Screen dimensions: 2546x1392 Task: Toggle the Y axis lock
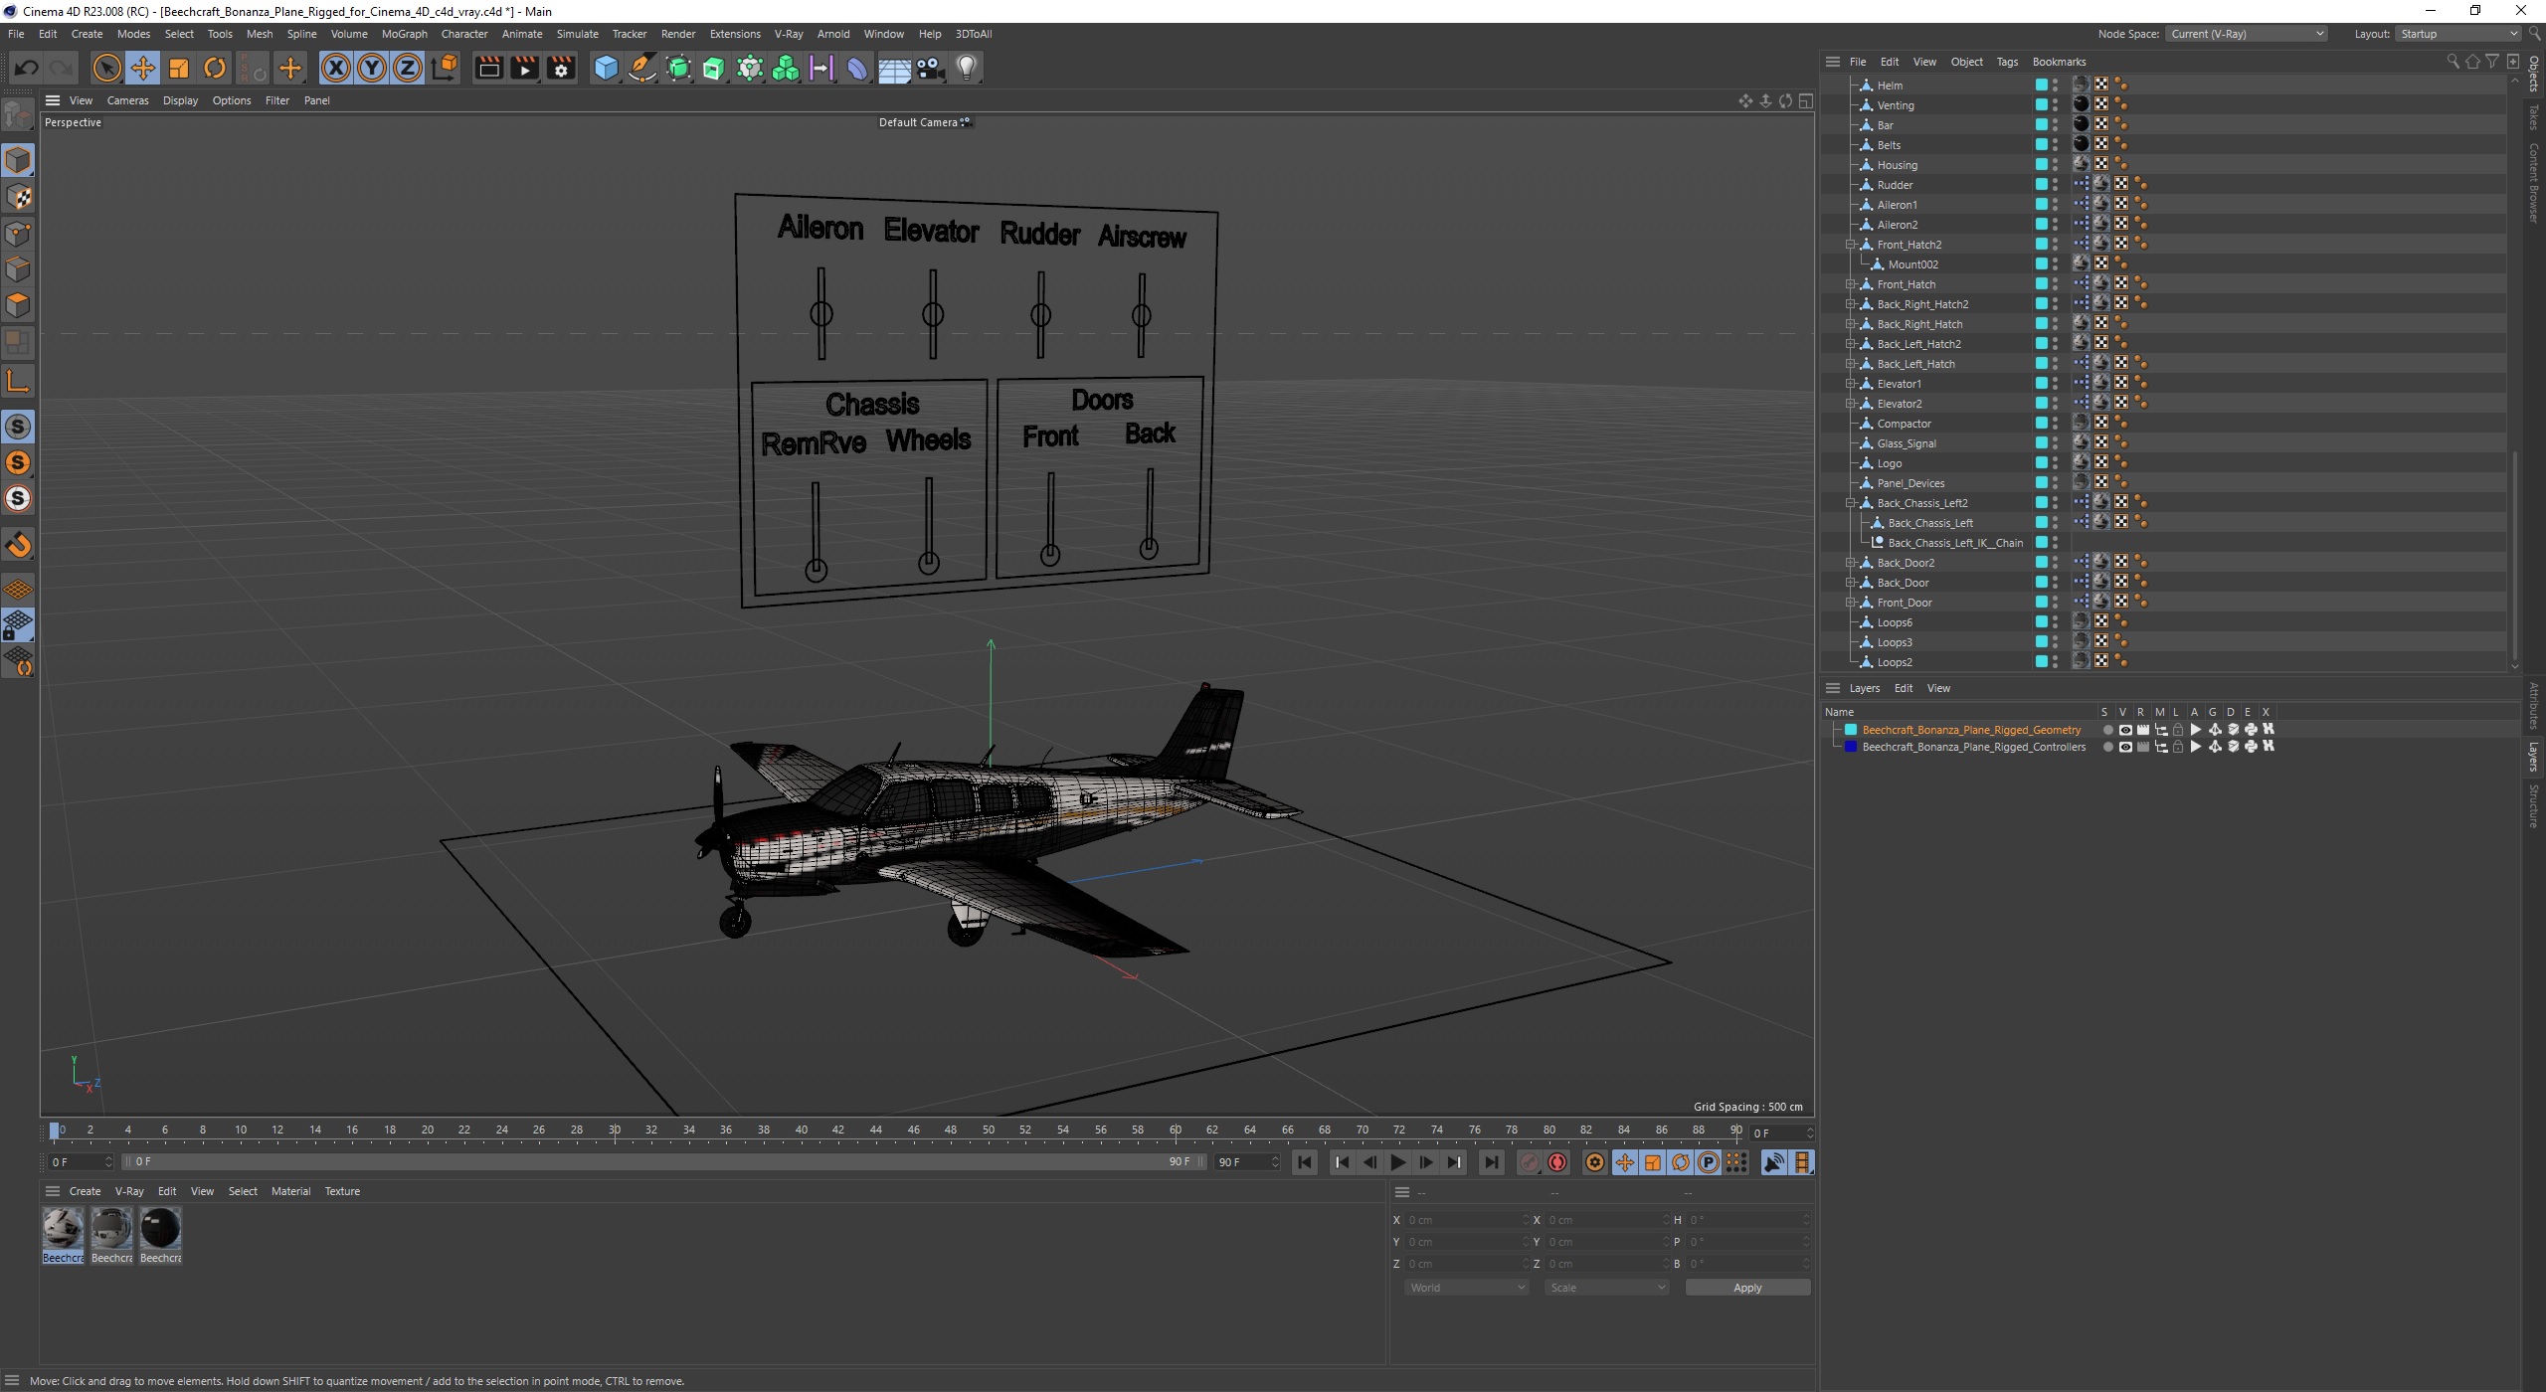(x=371, y=68)
